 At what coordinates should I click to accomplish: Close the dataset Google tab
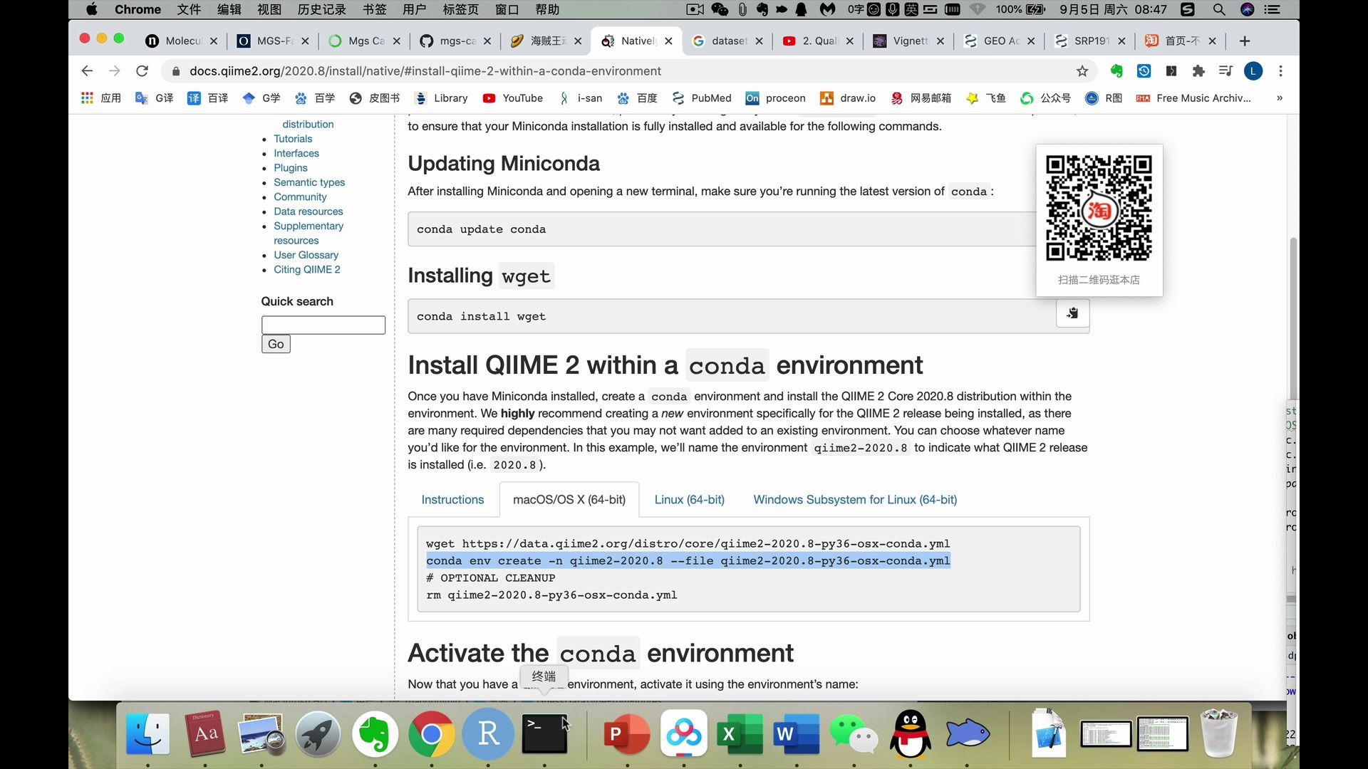[759, 41]
